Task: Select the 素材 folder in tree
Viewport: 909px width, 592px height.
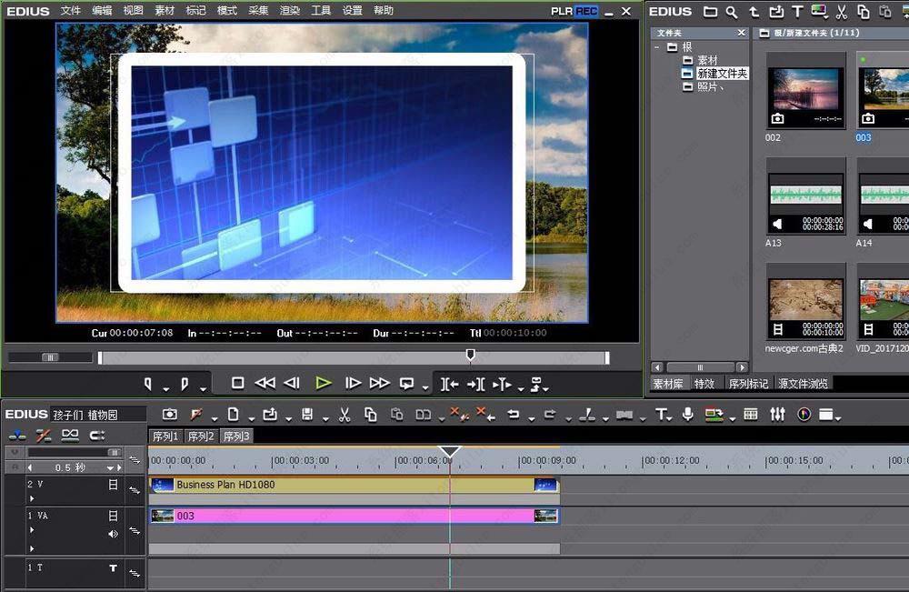Action: tap(707, 60)
